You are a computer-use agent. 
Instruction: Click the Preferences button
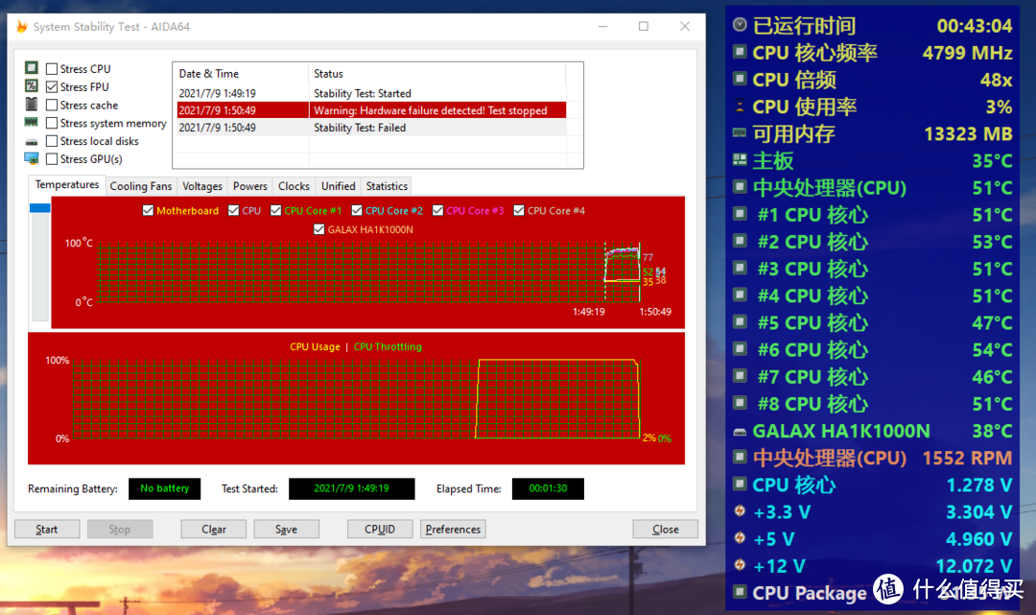pos(453,529)
